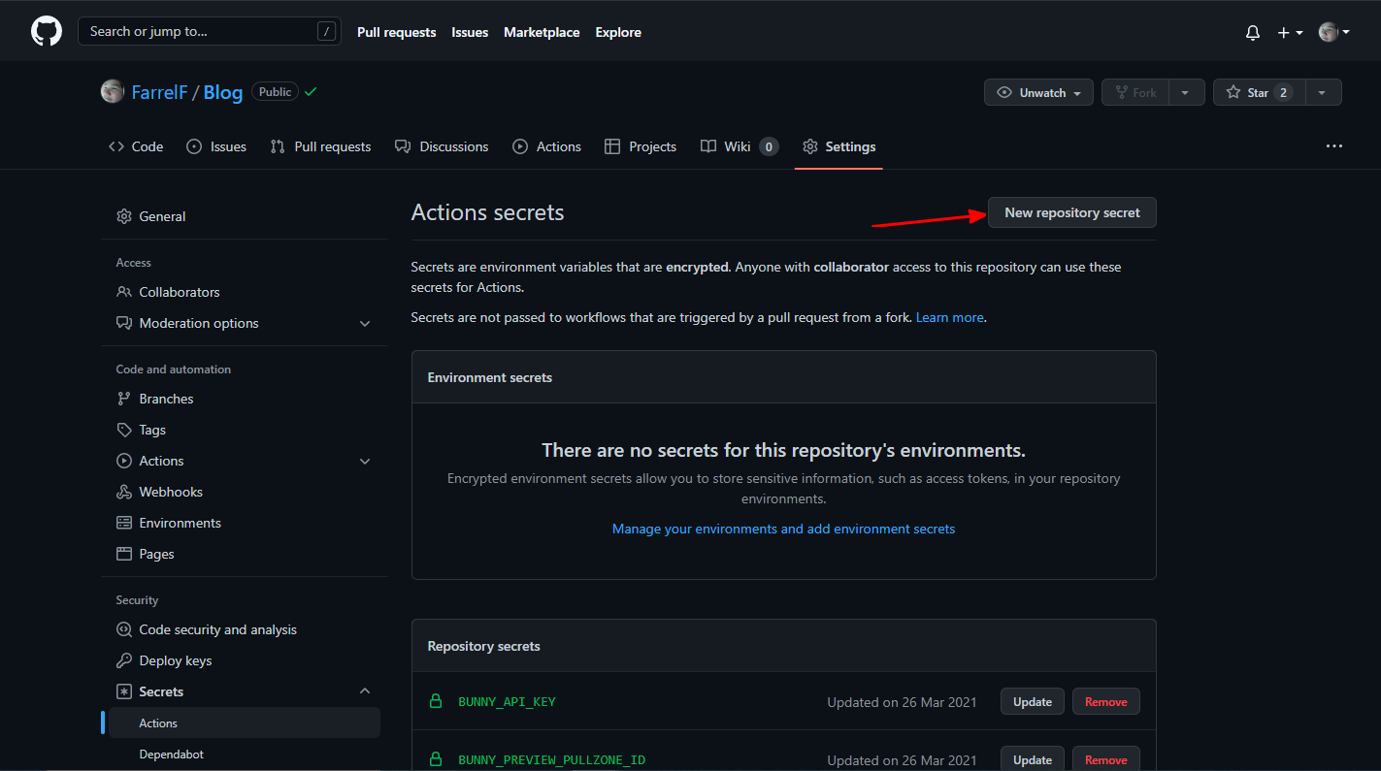The image size is (1381, 771).
Task: Open the GitHub home logo
Action: pyautogui.click(x=47, y=32)
